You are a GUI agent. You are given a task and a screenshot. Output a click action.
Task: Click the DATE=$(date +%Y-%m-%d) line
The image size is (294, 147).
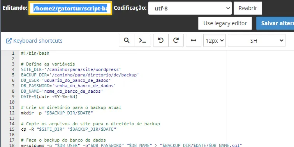(49, 97)
